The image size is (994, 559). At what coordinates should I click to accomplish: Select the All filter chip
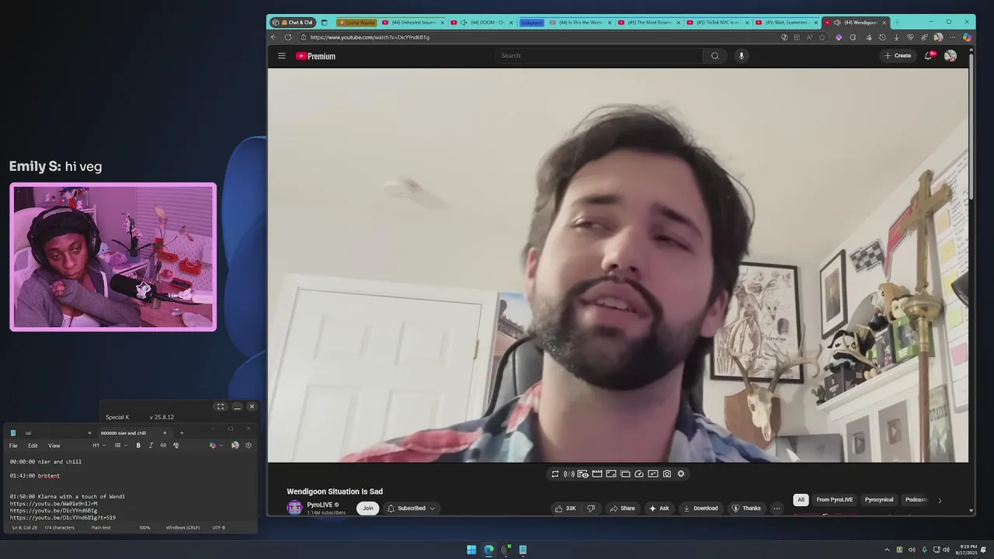(x=801, y=500)
